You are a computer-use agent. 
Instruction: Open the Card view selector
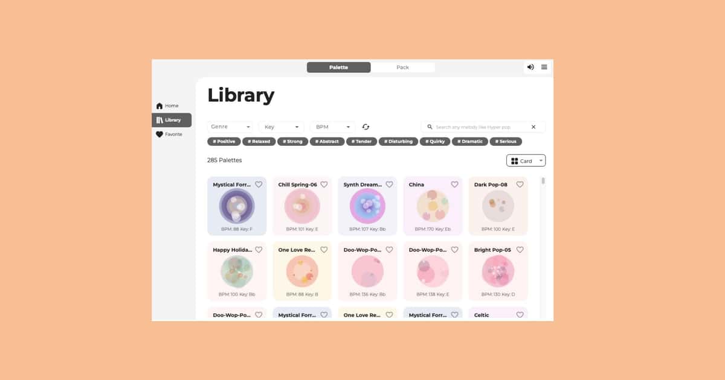526,161
